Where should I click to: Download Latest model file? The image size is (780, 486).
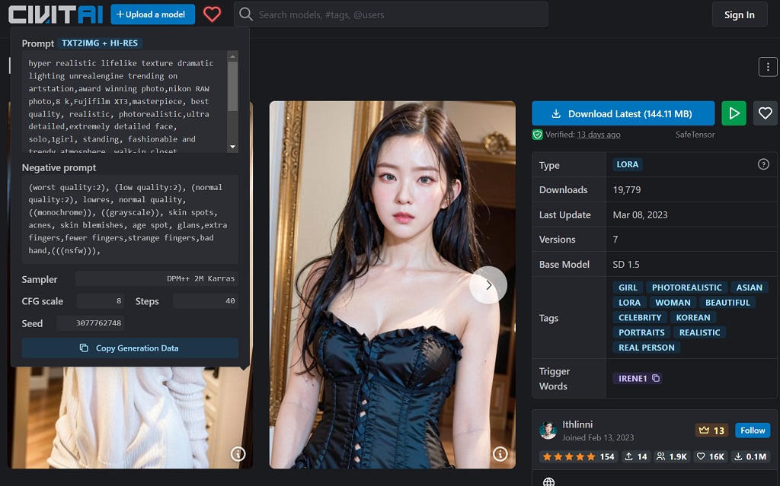click(622, 113)
